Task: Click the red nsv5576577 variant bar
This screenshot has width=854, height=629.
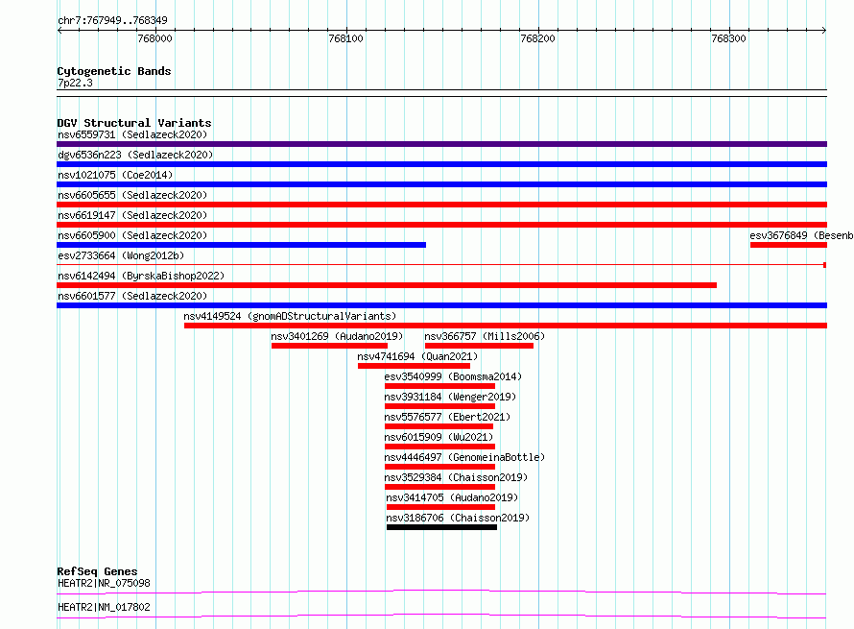Action: tap(439, 426)
